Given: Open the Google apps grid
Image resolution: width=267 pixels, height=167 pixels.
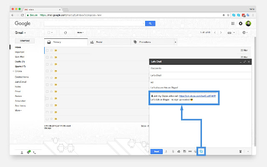Looking at the screenshot, I should (x=233, y=23).
